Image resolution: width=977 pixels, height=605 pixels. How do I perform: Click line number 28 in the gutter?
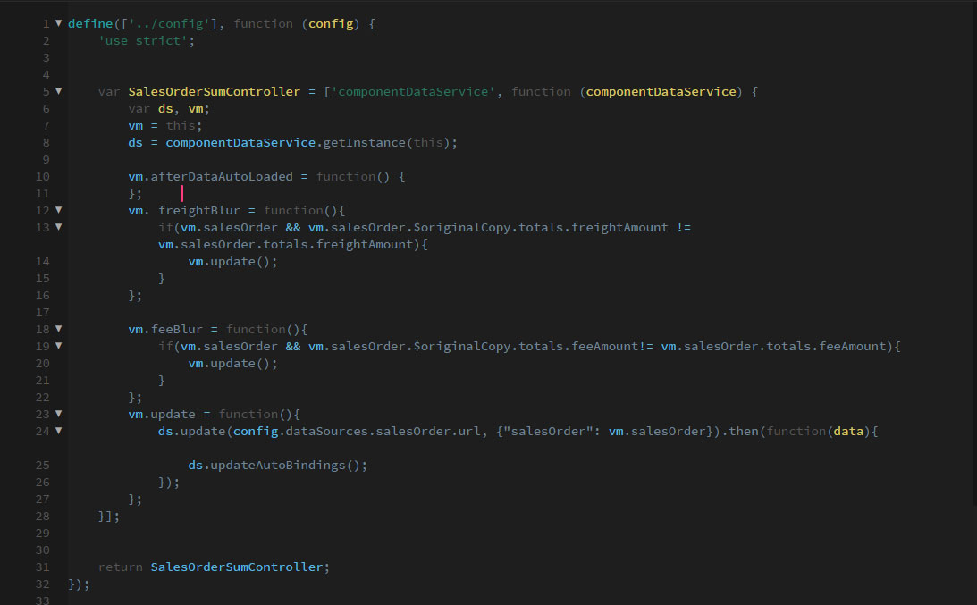click(x=42, y=517)
